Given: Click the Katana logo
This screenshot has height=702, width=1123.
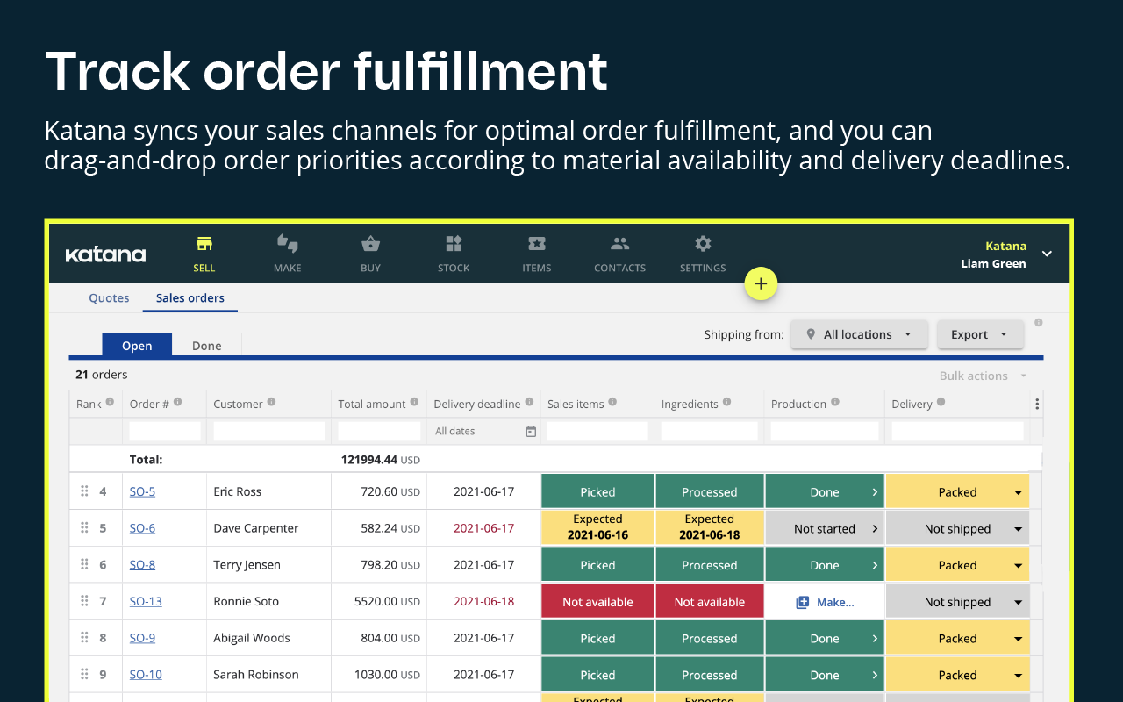Looking at the screenshot, I should pos(106,254).
